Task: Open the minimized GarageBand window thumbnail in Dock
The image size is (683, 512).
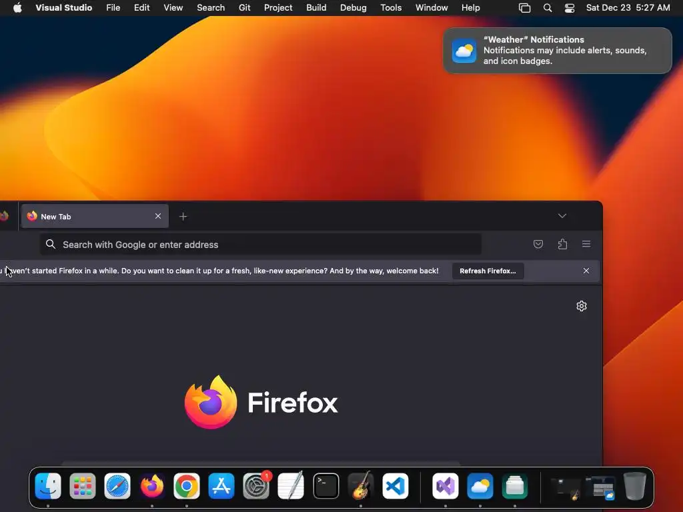Action: click(566, 488)
